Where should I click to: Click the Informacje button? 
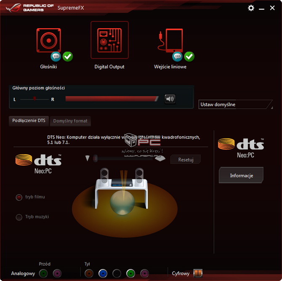tap(241, 175)
